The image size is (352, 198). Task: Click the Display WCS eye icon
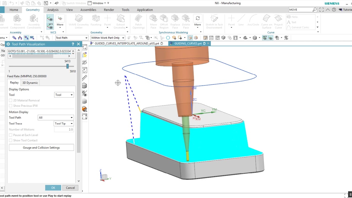tap(50, 18)
